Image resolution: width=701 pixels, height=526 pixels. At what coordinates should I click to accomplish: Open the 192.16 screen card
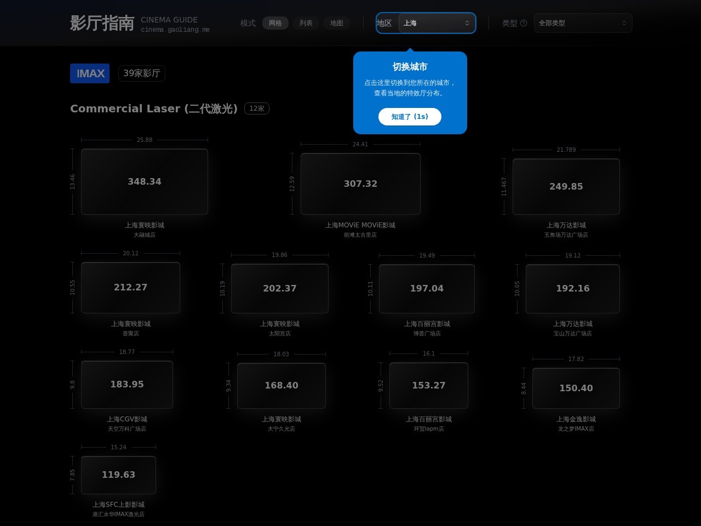(573, 289)
